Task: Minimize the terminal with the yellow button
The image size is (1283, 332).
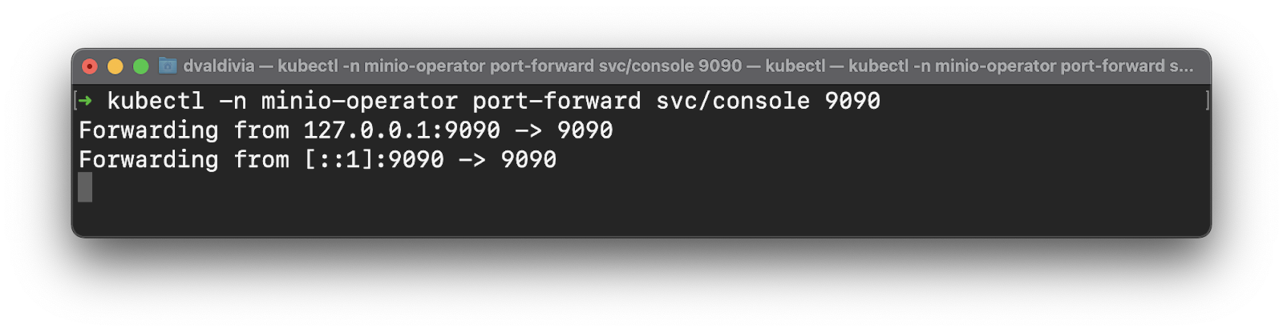Action: pos(115,66)
